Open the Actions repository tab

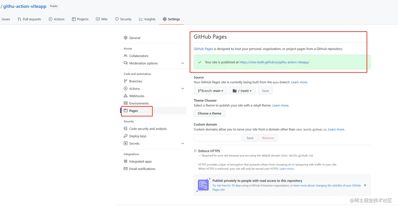(57, 19)
